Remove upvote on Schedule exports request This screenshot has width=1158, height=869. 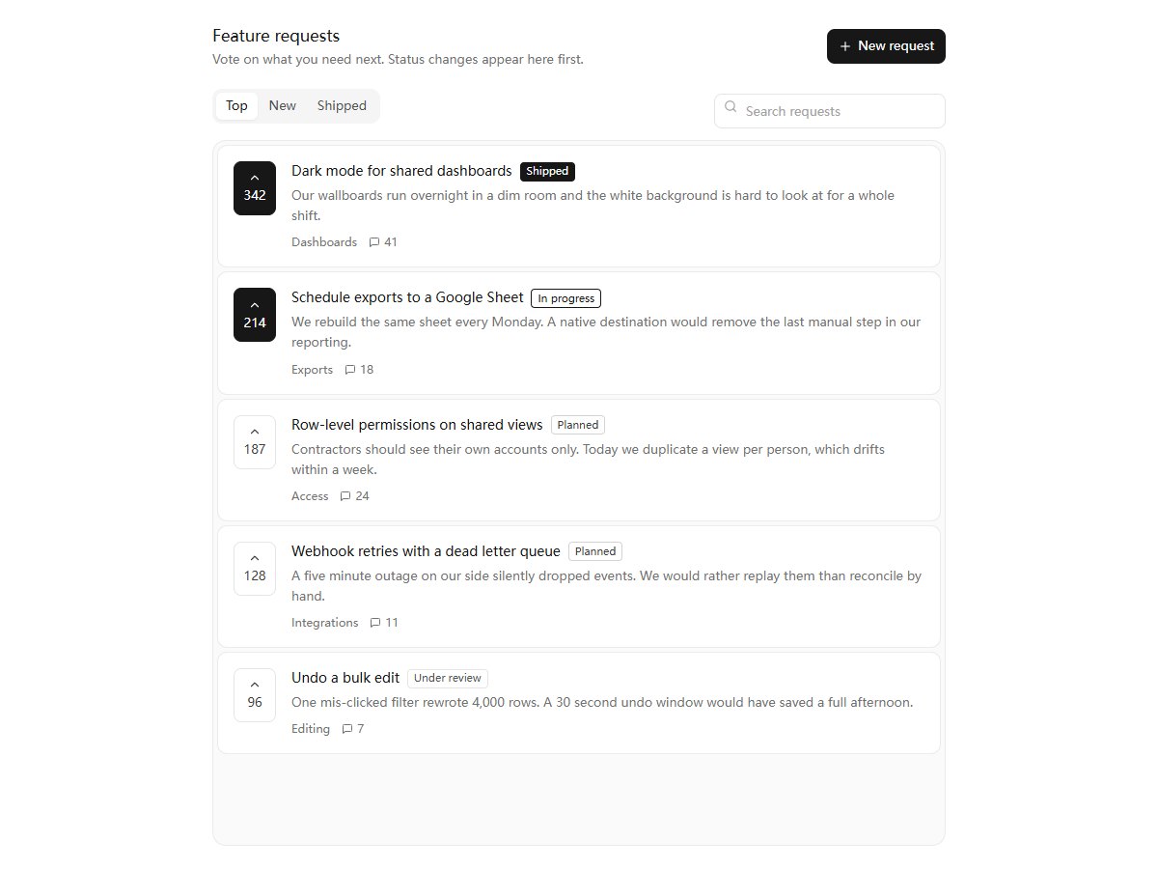[x=255, y=315]
